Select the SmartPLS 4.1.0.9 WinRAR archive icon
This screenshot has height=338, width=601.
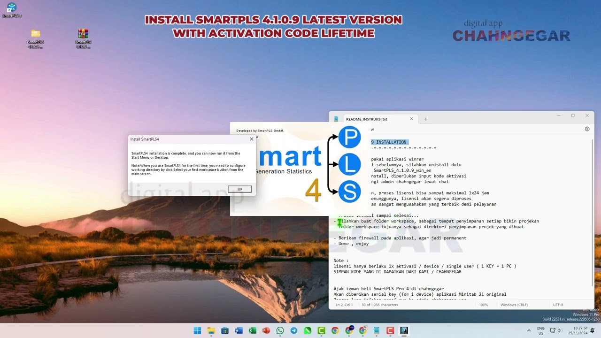click(83, 39)
